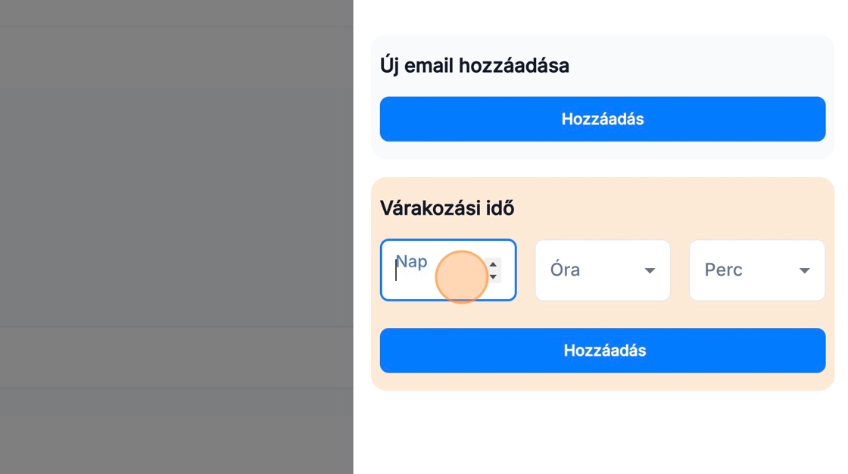
Task: Click the dimmed backdrop to dismiss panel
Action: pyautogui.click(x=176, y=227)
